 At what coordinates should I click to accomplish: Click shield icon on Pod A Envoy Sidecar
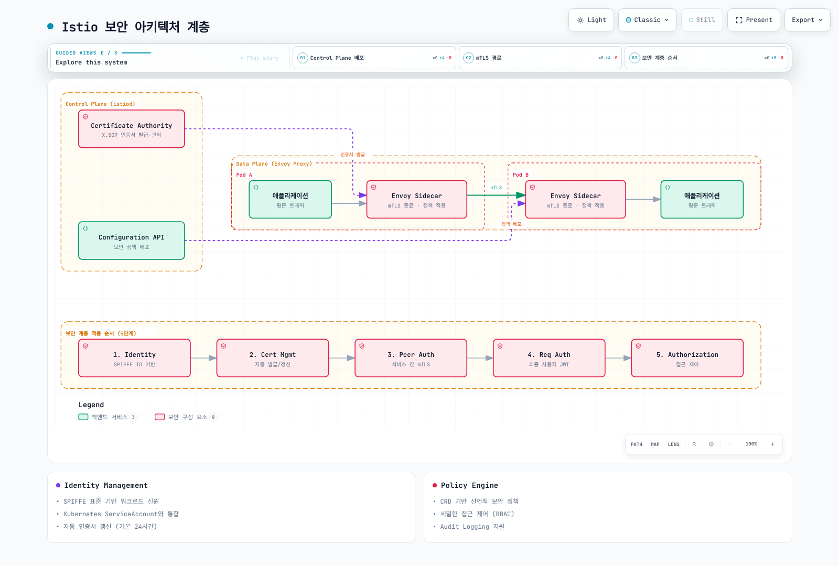[373, 187]
